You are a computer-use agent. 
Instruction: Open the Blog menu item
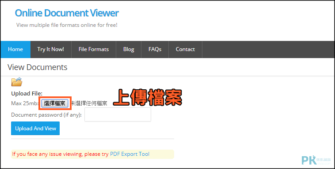(129, 49)
